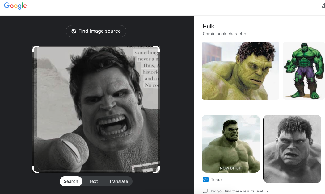Open the Tenor GIF Hulk result

click(x=230, y=143)
